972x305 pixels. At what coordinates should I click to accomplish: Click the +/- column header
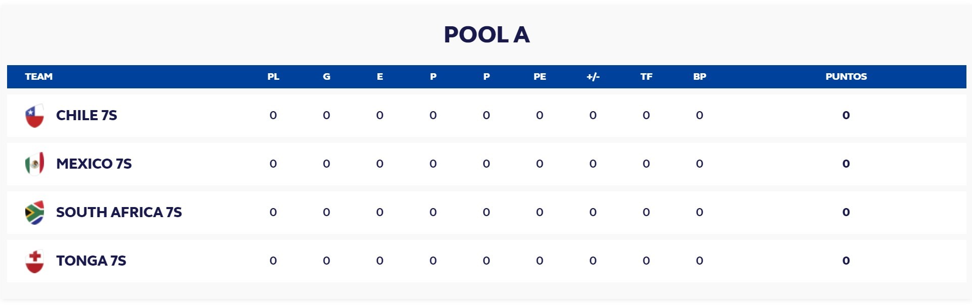pos(593,77)
